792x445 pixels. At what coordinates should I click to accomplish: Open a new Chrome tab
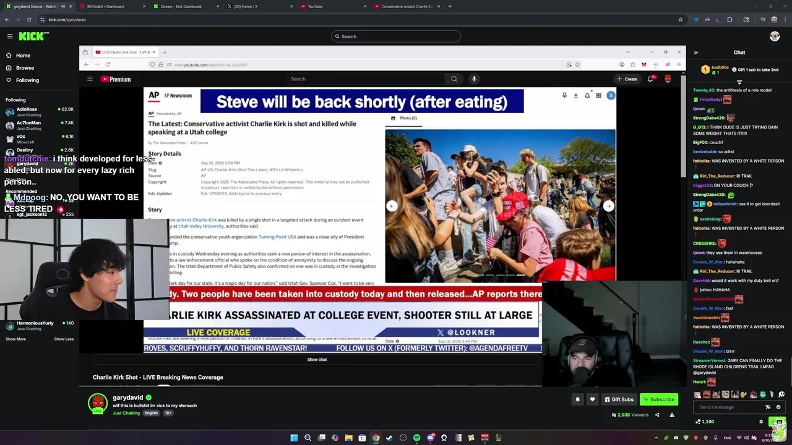tap(450, 6)
